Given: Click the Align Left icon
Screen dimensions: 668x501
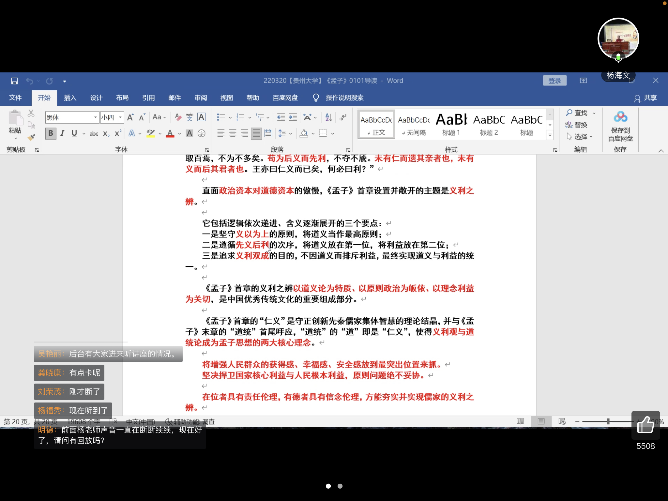Looking at the screenshot, I should 221,133.
